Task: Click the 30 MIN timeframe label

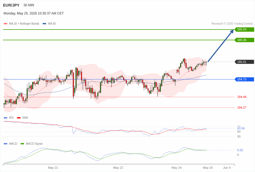Action: click(29, 5)
